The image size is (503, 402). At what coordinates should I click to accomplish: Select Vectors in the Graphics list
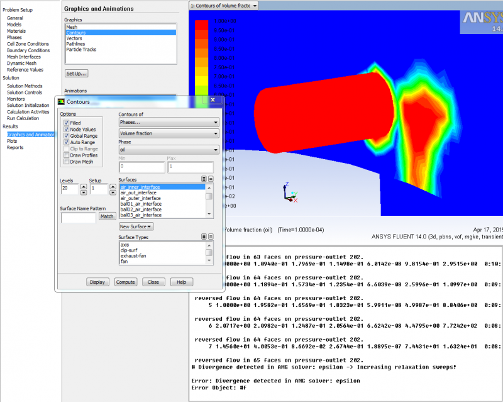[x=121, y=38]
